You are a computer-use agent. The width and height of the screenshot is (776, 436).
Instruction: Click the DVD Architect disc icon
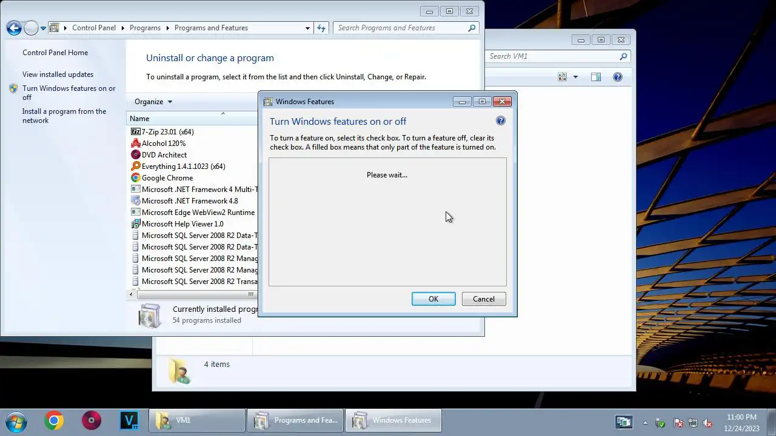[136, 155]
